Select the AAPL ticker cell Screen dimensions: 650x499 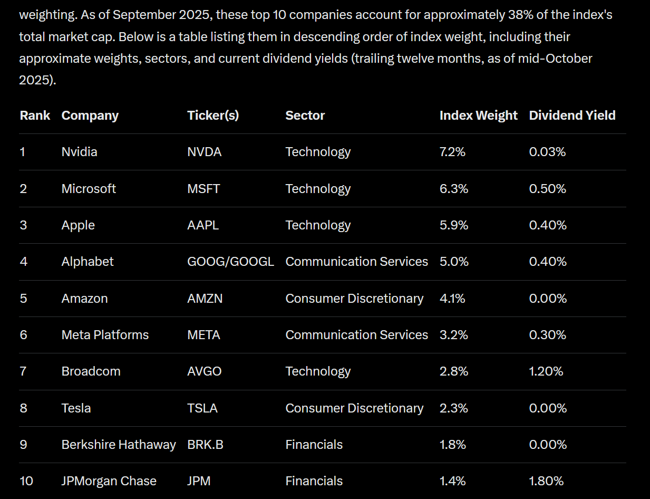point(203,225)
